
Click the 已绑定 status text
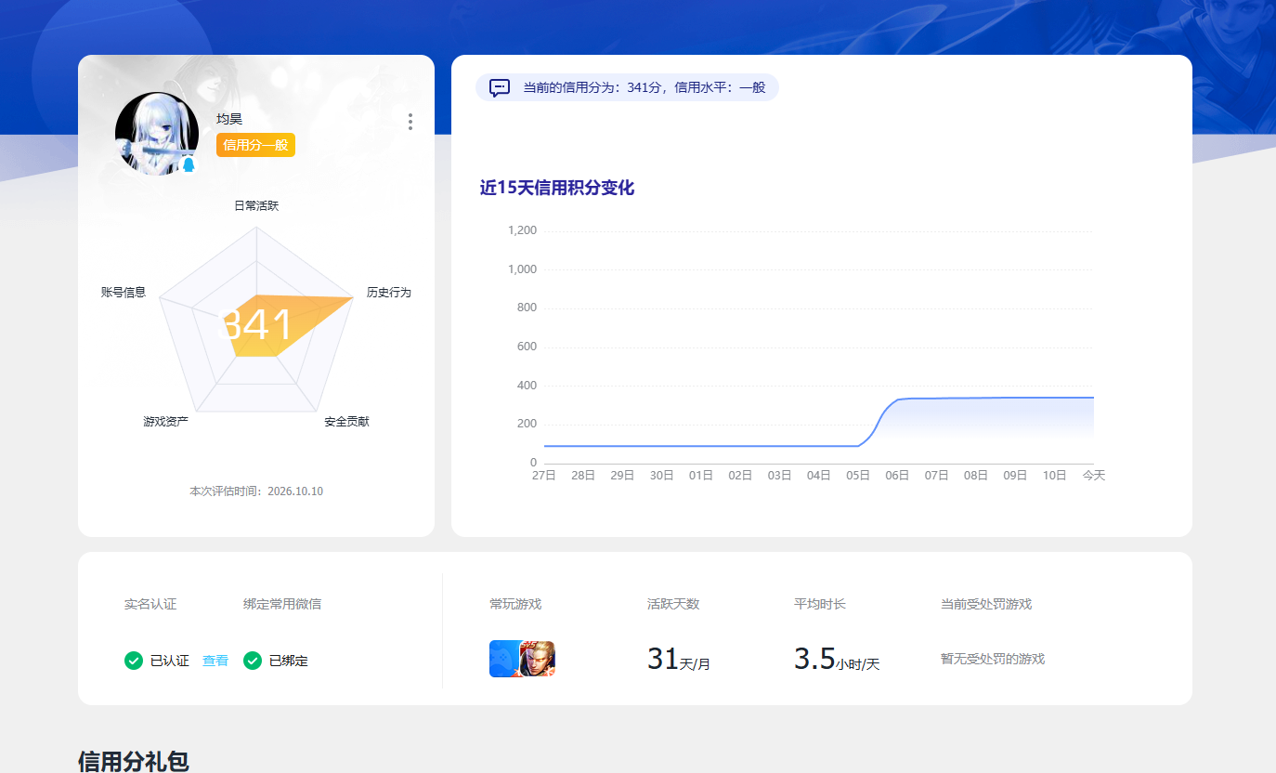click(289, 661)
